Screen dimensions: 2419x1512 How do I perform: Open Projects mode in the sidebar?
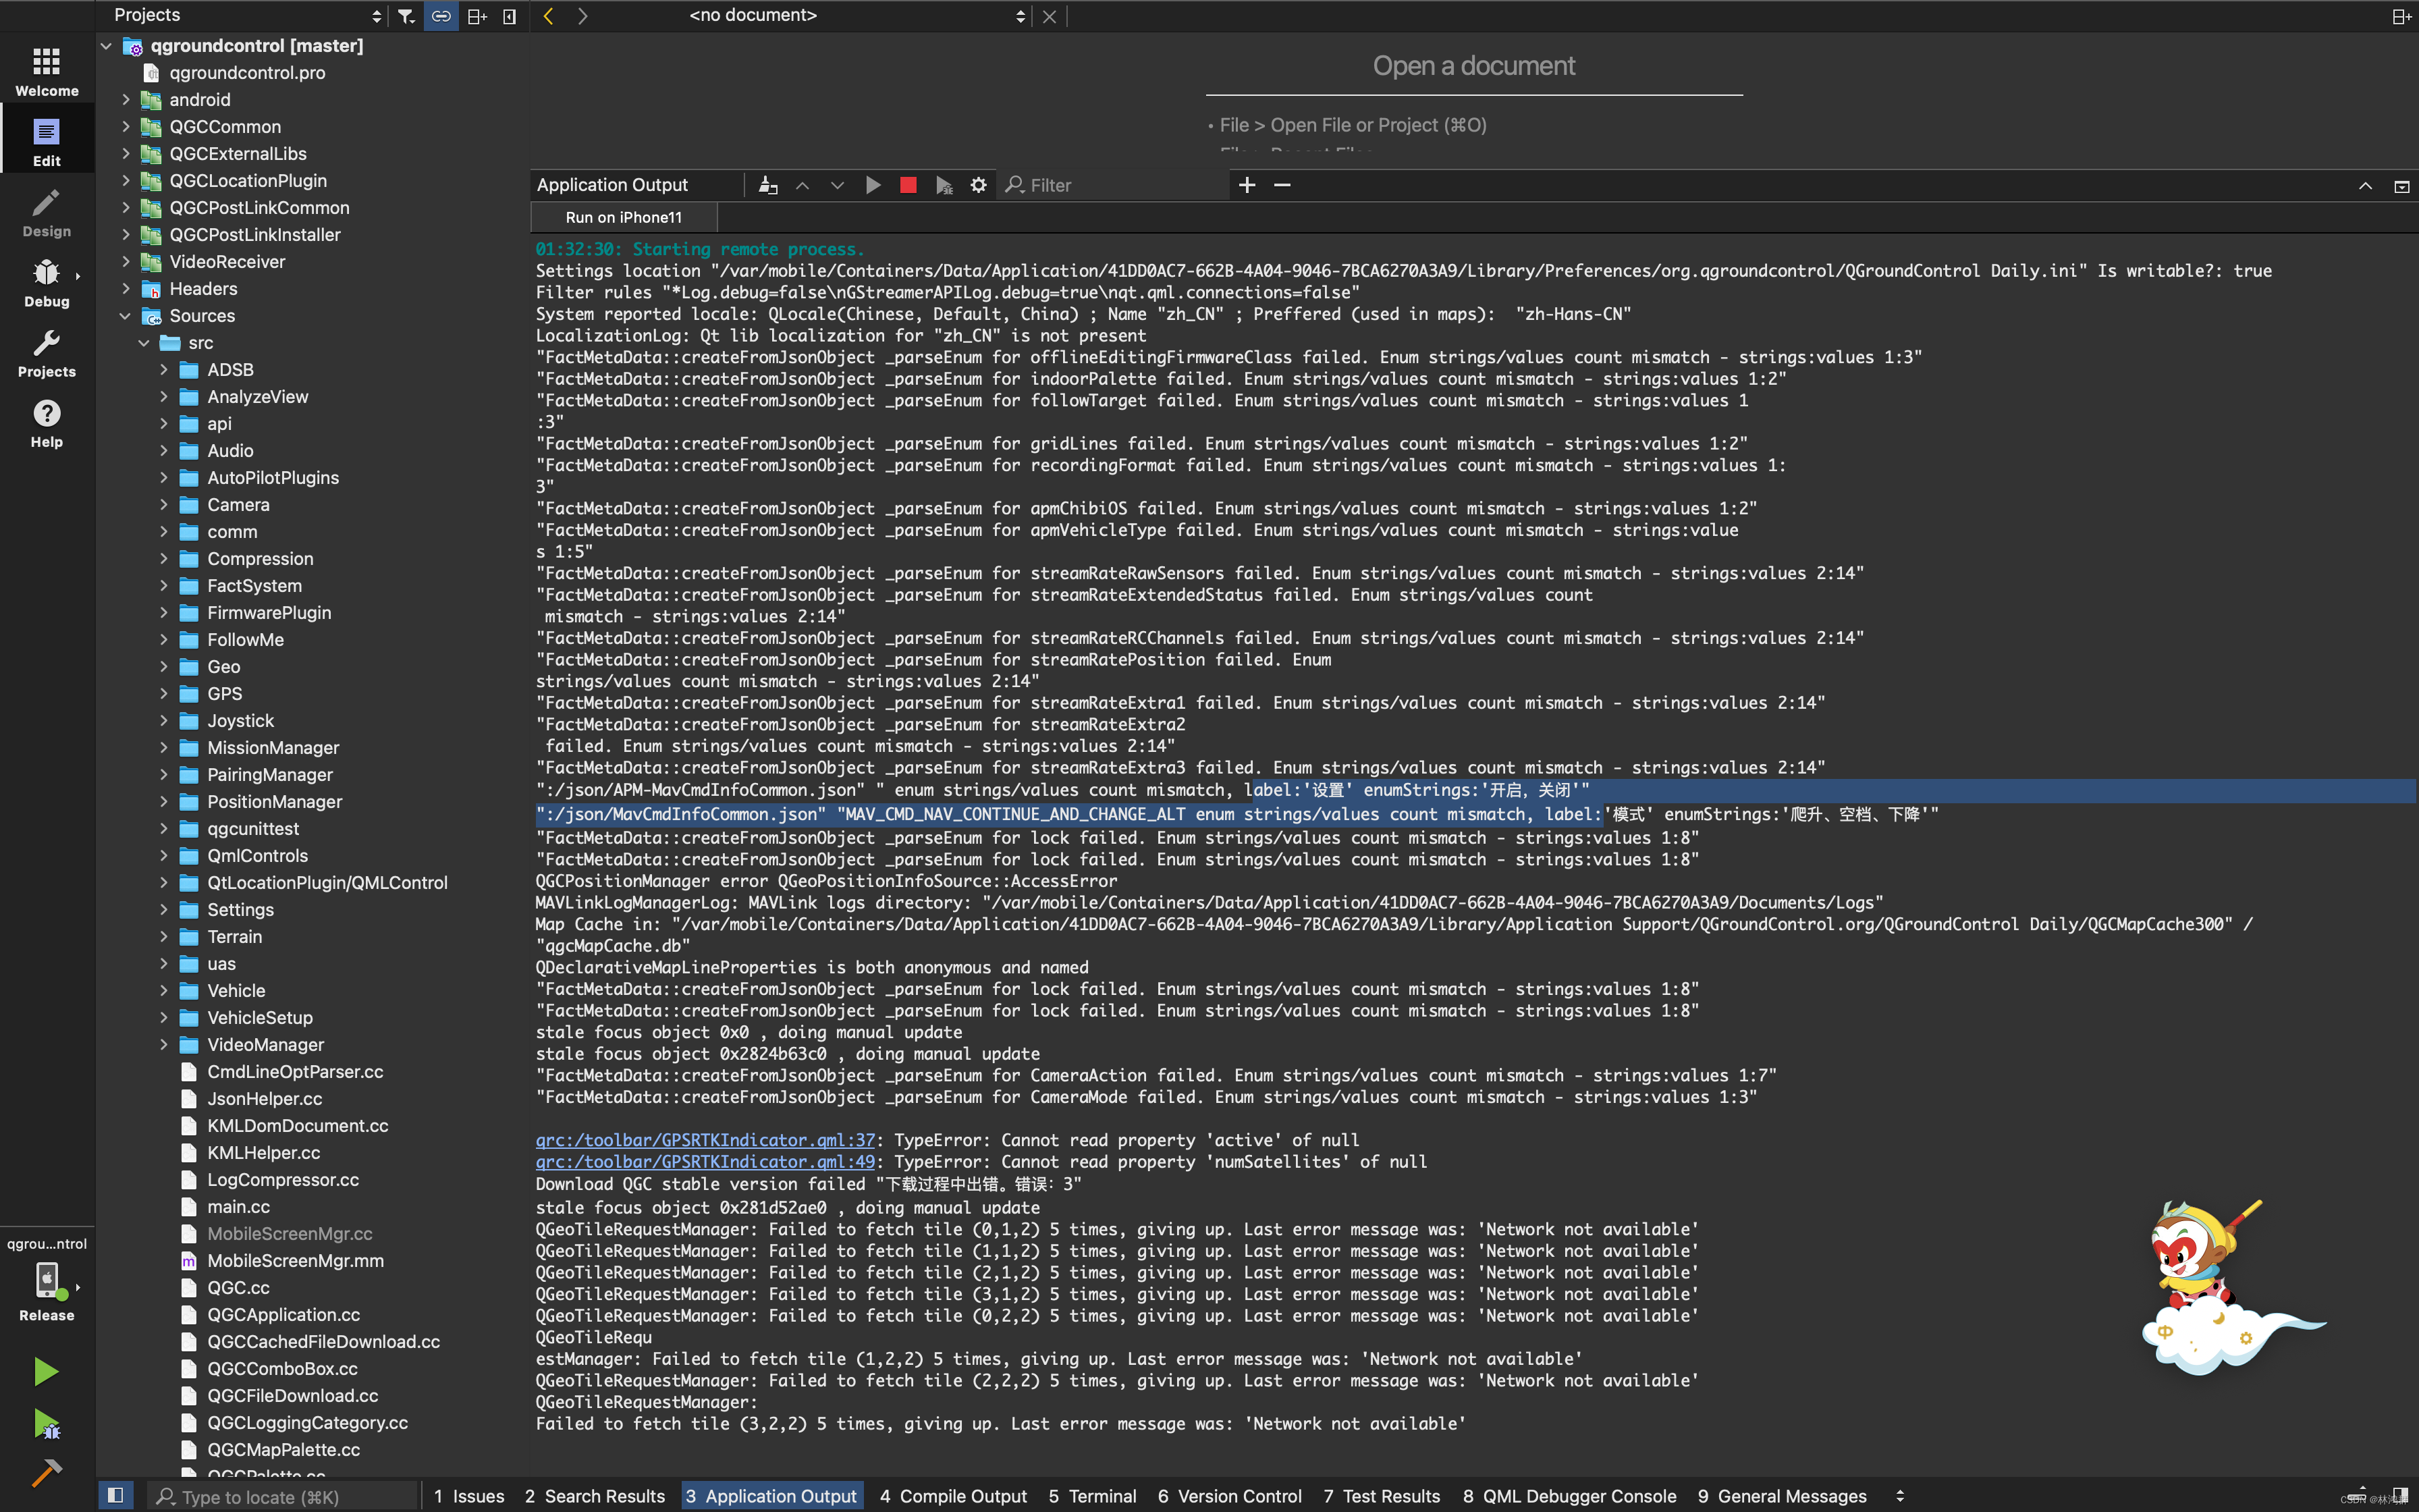[x=47, y=352]
